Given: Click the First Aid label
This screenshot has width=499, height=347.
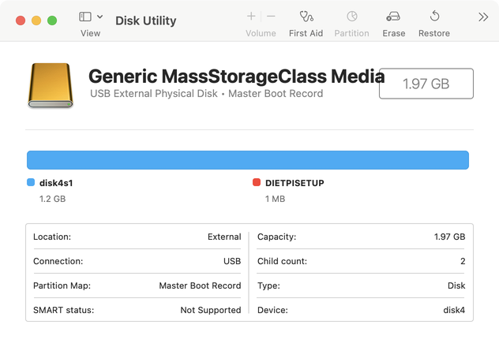Looking at the screenshot, I should (306, 33).
